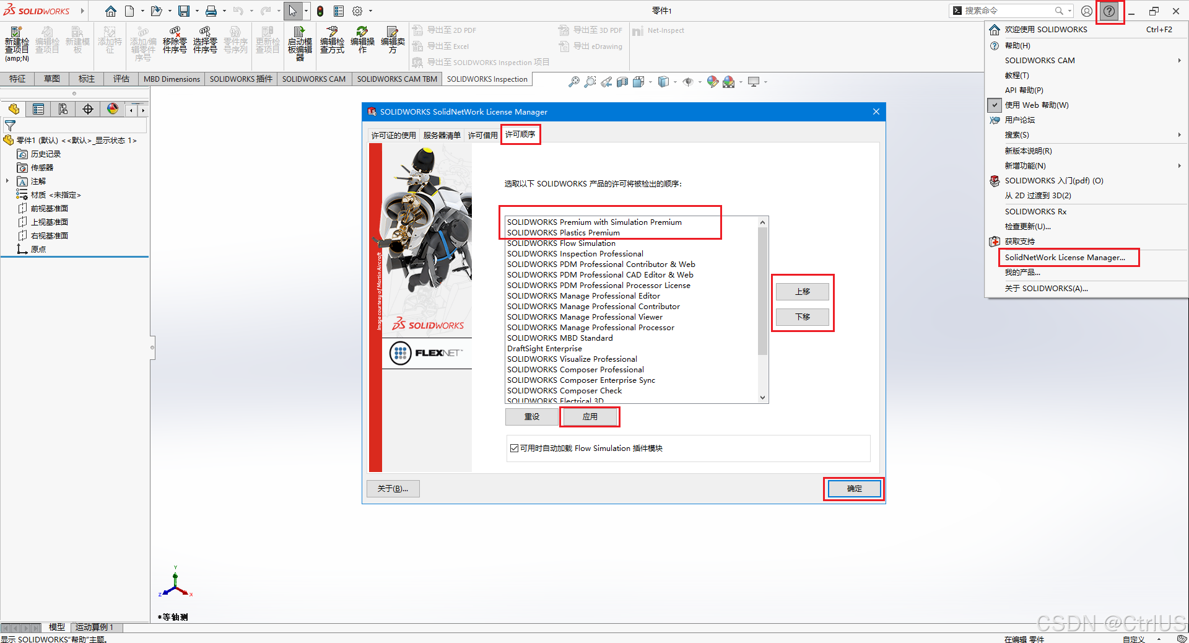Open the 草图 ribbon tab
The width and height of the screenshot is (1189, 643).
[x=52, y=79]
